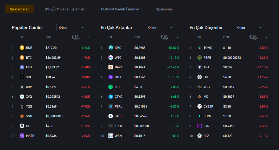Click the KMD coin icon
This screenshot has height=150, width=279.
click(111, 48)
